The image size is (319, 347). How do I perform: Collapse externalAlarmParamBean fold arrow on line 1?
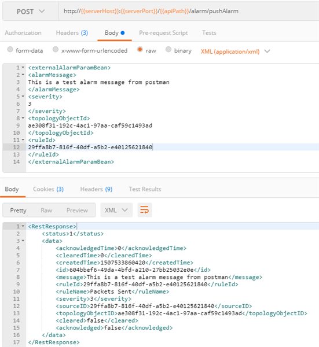(23, 68)
